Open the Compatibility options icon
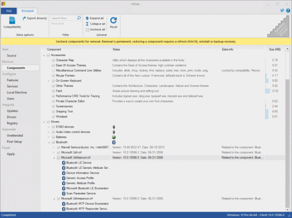292x218 pixels. pyautogui.click(x=12, y=20)
